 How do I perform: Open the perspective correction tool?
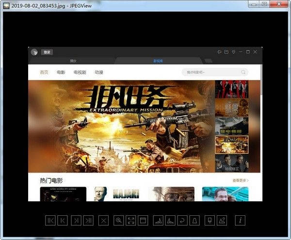click(194, 220)
